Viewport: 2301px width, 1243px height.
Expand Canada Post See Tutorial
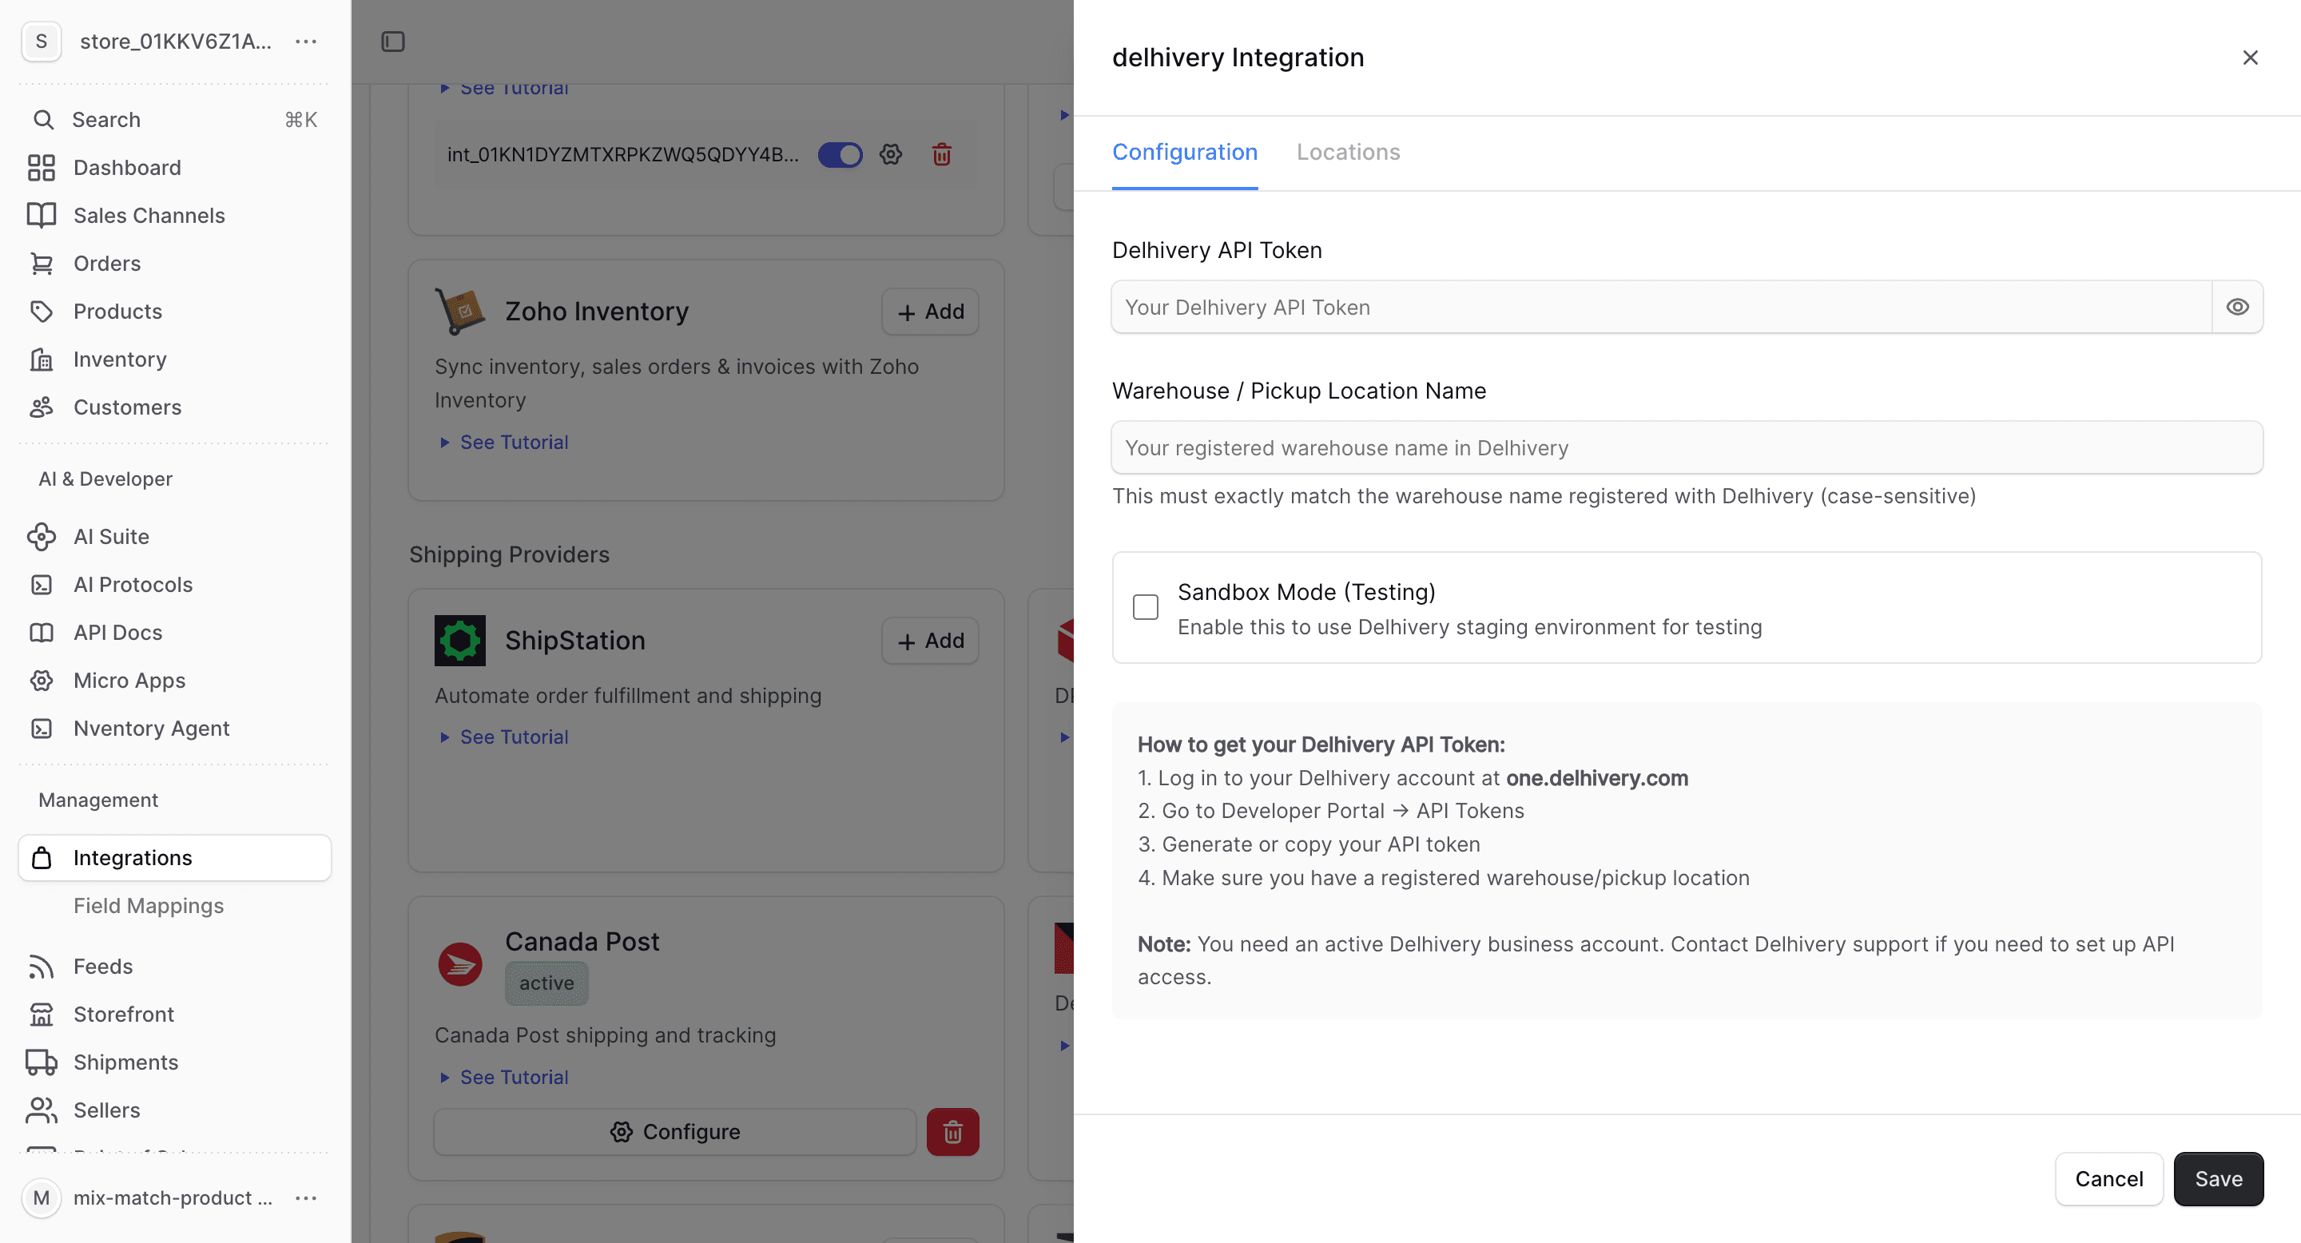(504, 1077)
